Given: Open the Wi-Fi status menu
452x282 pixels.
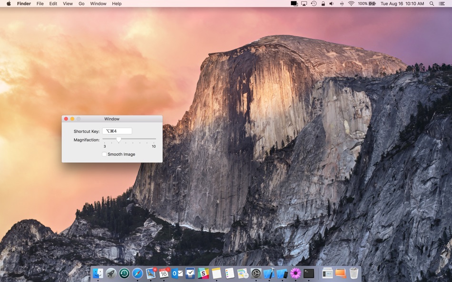Looking at the screenshot, I should pos(351,3).
